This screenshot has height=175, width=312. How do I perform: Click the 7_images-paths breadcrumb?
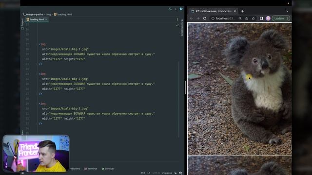pyautogui.click(x=33, y=14)
